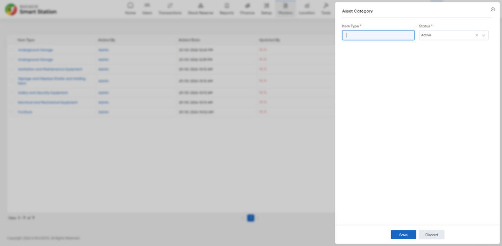Switch to the Masters navigation item
The width and height of the screenshot is (502, 246).
pos(286,9)
